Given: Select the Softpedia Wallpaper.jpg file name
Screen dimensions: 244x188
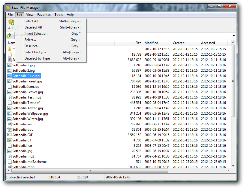Looking at the screenshot, I should [30, 113].
